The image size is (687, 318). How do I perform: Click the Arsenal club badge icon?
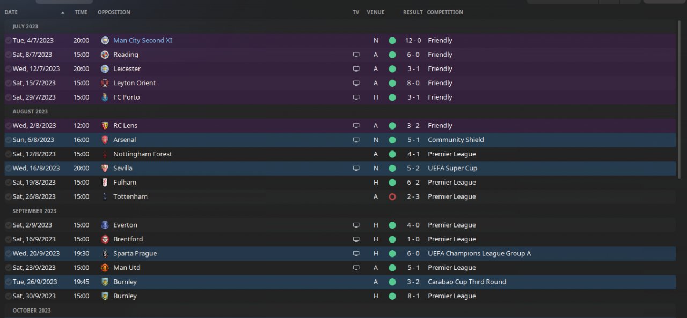[x=105, y=140]
